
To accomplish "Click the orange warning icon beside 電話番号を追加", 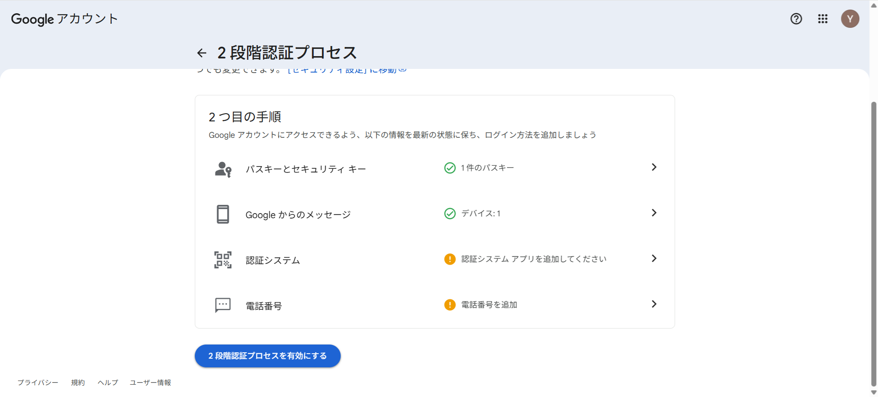I will (x=450, y=304).
